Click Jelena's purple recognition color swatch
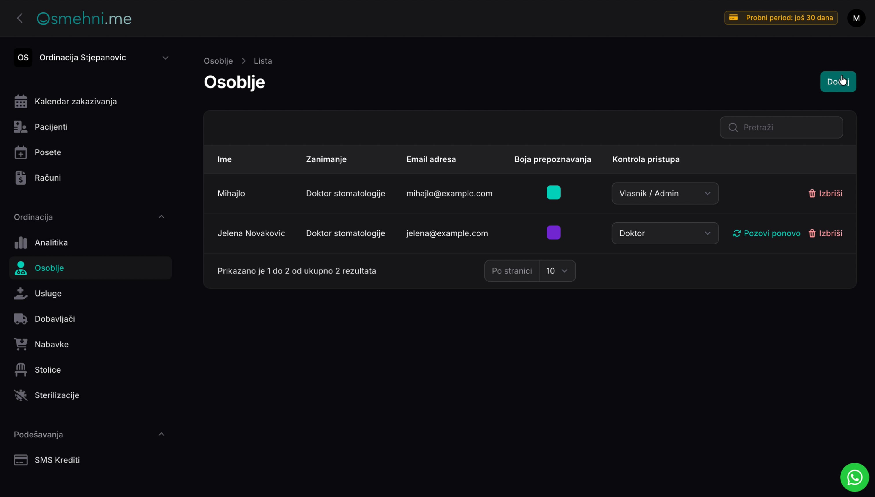 (554, 233)
